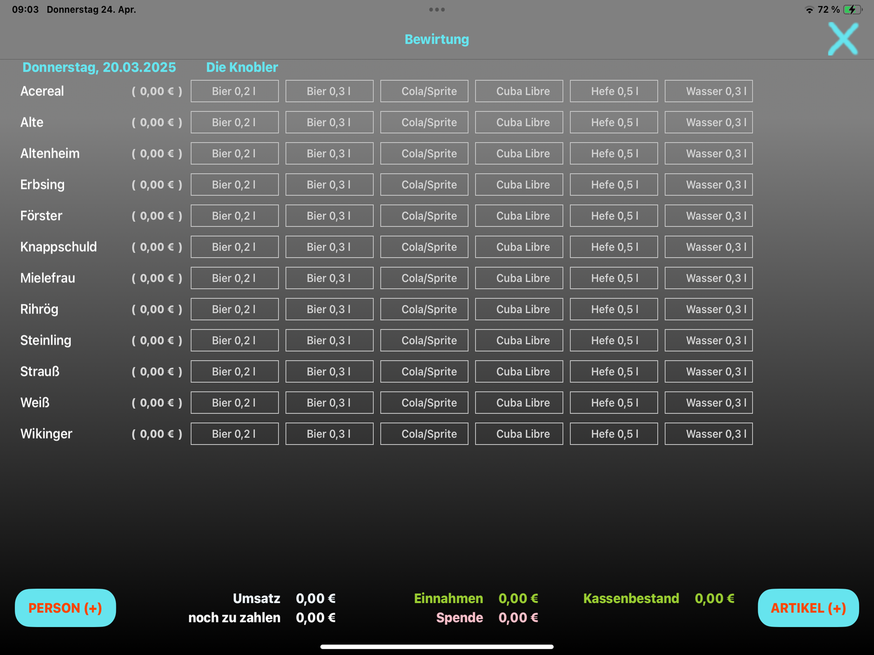This screenshot has width=874, height=655.
Task: Add Bier 0,2 l for Acereal
Action: click(x=234, y=91)
